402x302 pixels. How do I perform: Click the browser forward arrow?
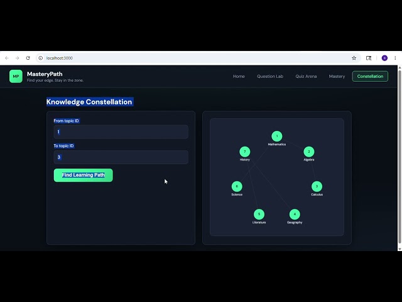pyautogui.click(x=17, y=58)
